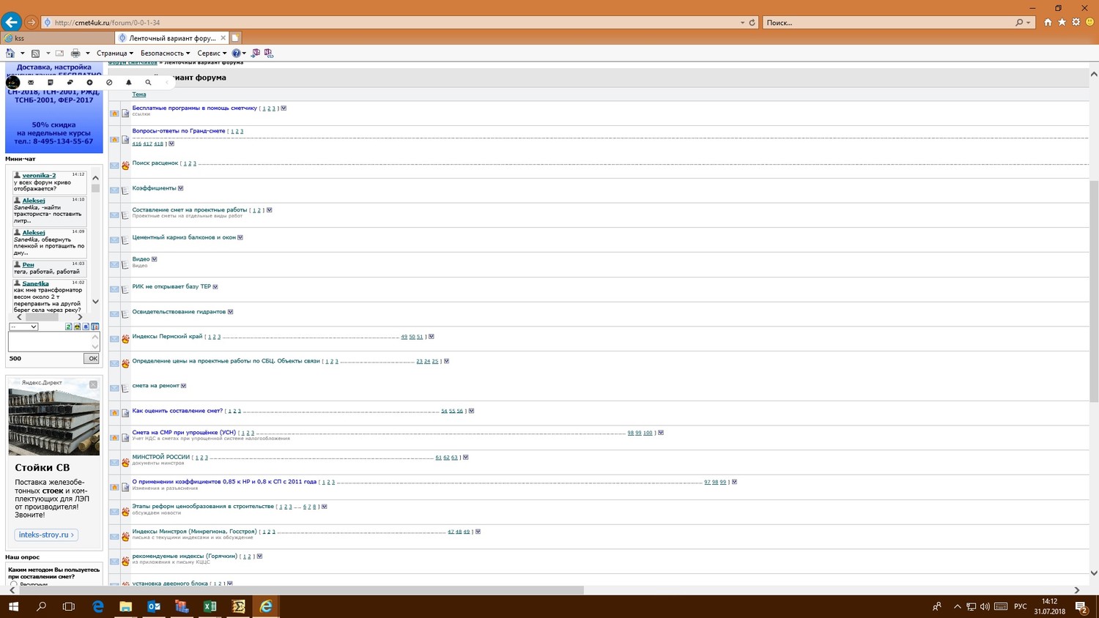Open the Сервис menu
The width and height of the screenshot is (1099, 618).
(x=212, y=53)
